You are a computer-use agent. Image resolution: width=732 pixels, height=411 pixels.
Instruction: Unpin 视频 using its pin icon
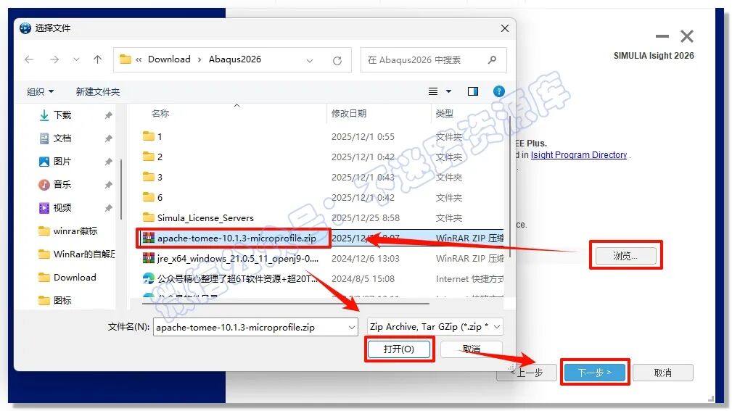click(x=108, y=208)
